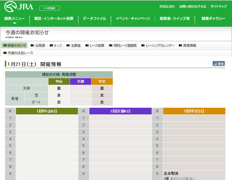Click the 天候 row label
This screenshot has height=180, width=232.
pos(27,88)
